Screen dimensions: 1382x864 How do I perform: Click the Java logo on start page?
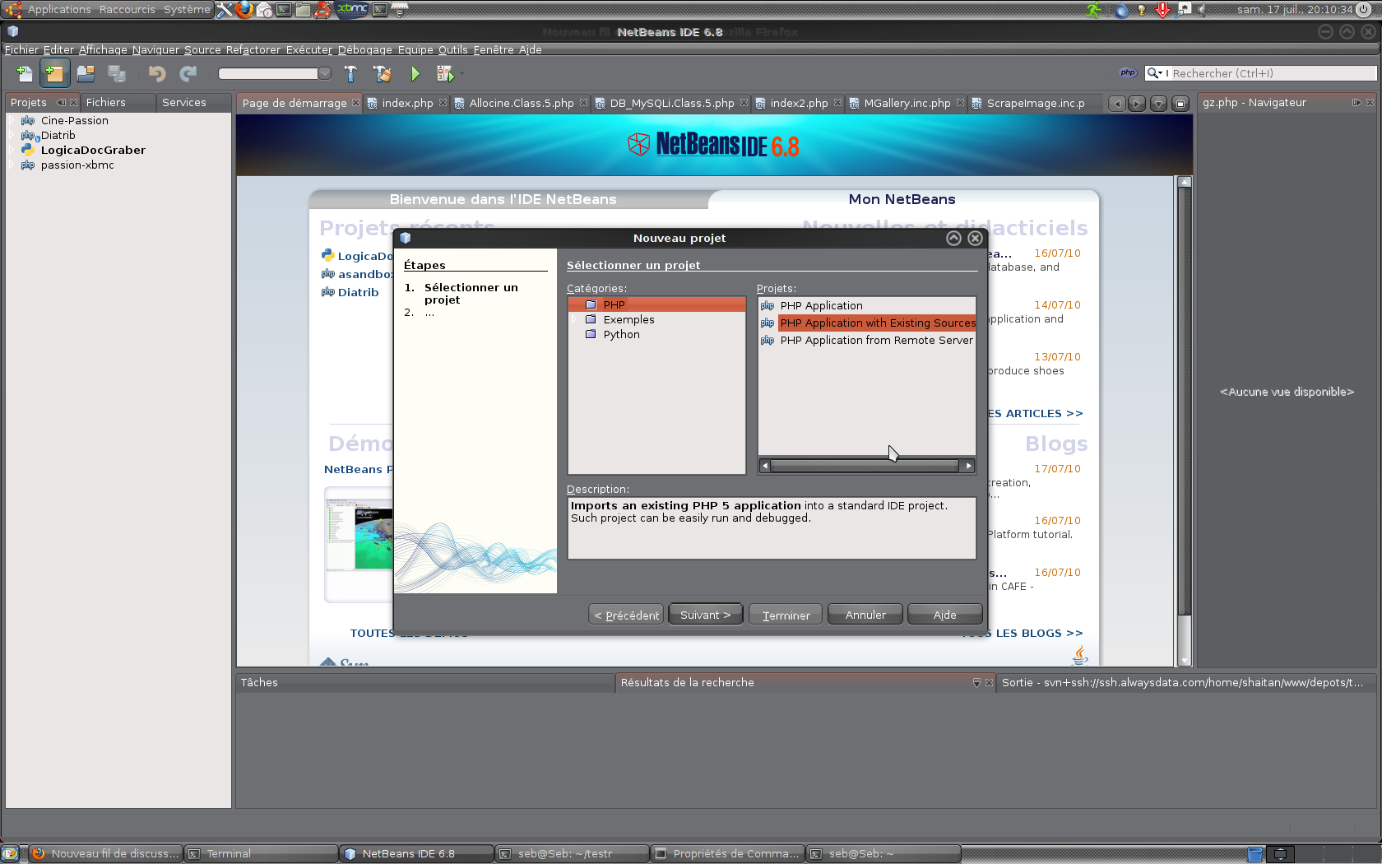point(1080,655)
